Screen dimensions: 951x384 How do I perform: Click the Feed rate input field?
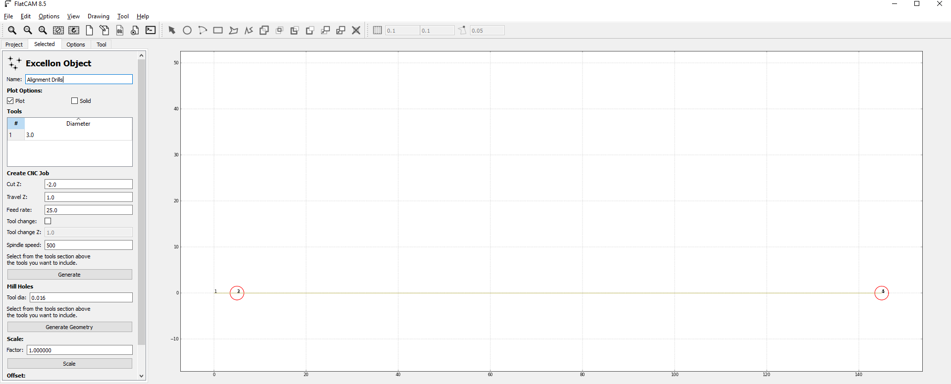(89, 210)
